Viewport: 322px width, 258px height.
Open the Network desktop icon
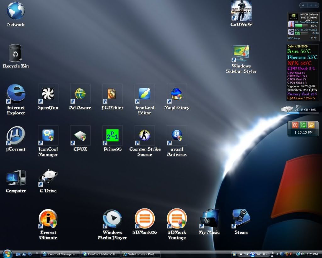click(x=16, y=14)
